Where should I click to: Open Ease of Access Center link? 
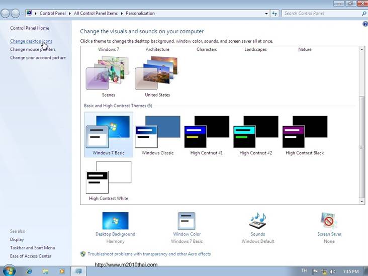pos(31,256)
